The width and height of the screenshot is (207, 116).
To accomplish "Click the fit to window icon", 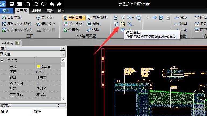I will point(123,24).
